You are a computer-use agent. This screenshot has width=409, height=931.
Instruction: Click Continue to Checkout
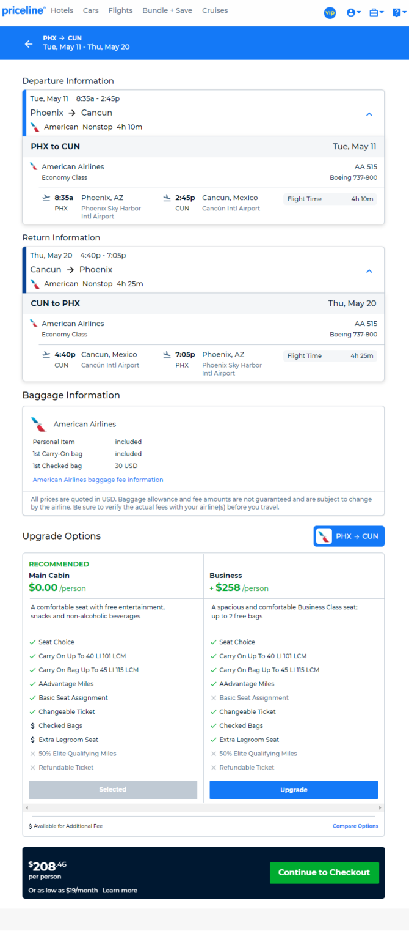324,872
